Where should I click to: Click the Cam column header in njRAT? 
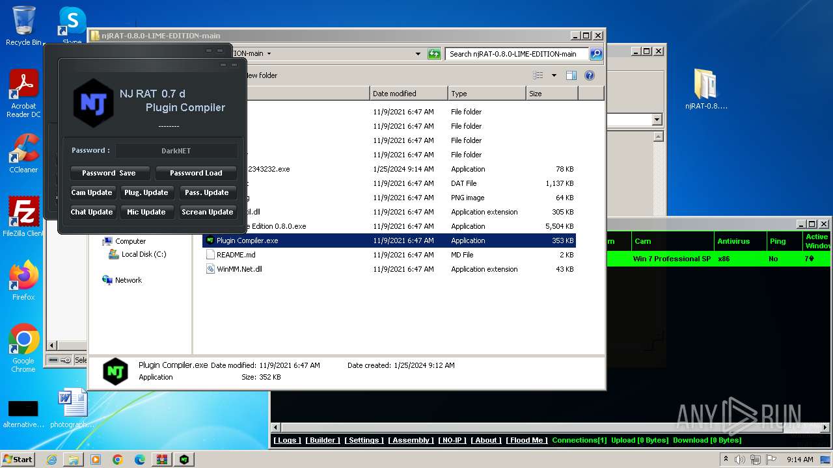[673, 241]
